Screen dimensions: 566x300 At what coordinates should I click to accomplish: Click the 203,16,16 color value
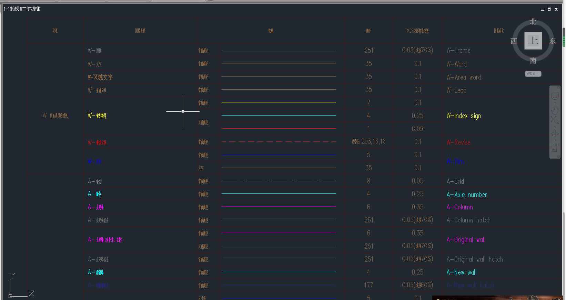coord(374,142)
